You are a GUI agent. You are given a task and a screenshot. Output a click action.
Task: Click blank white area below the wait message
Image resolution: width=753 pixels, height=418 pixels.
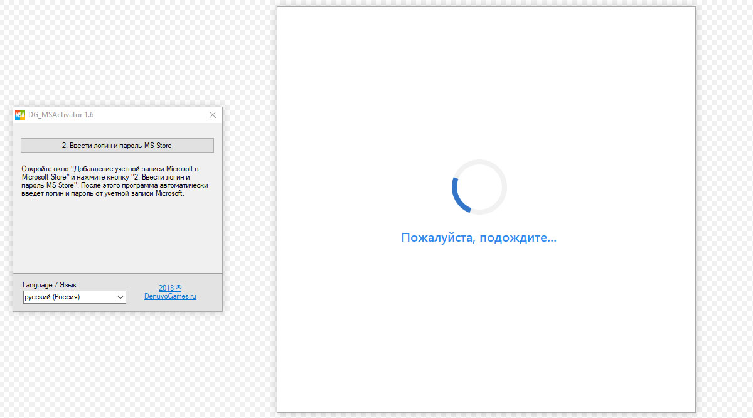click(x=486, y=326)
